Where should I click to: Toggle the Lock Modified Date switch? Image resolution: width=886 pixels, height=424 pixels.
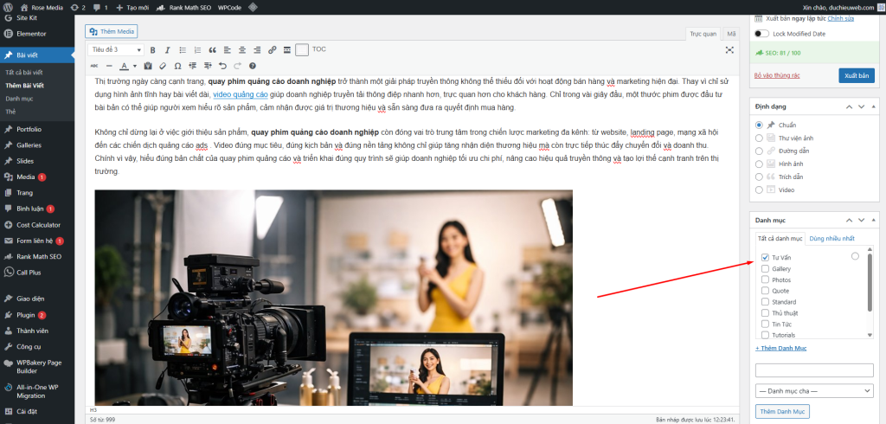(761, 34)
